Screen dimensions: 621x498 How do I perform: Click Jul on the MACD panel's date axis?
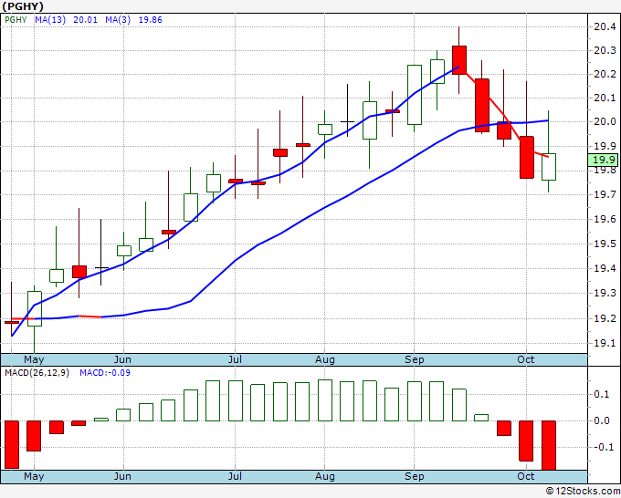point(235,477)
